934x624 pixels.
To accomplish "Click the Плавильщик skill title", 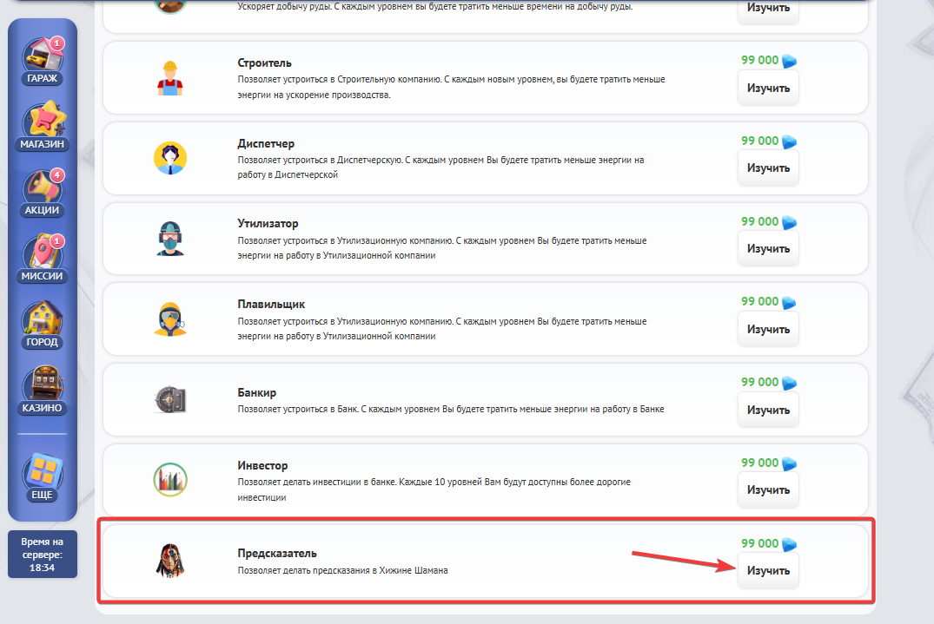I will click(x=271, y=305).
